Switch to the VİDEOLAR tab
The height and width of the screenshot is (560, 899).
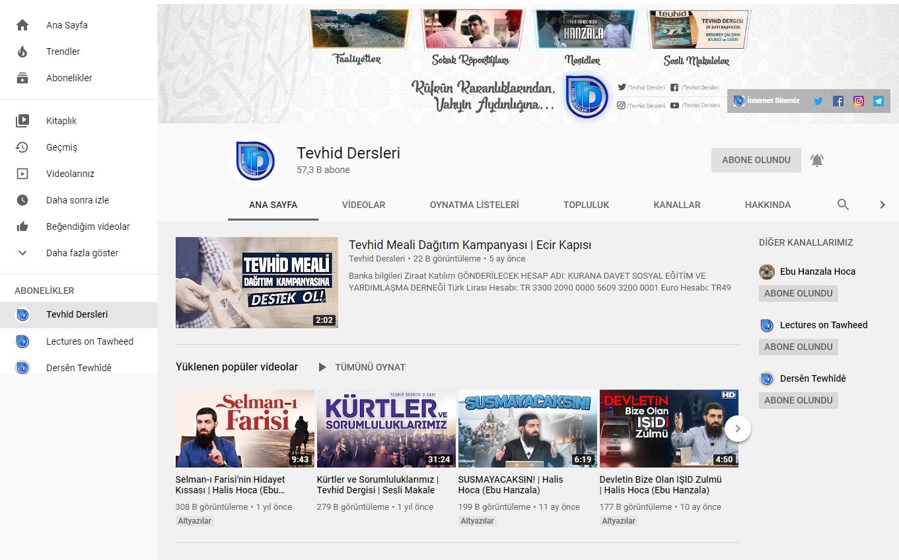[363, 205]
